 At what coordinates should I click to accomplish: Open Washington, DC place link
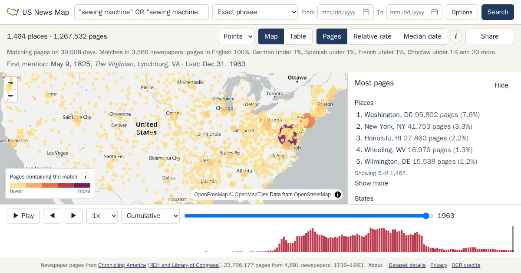(x=389, y=115)
